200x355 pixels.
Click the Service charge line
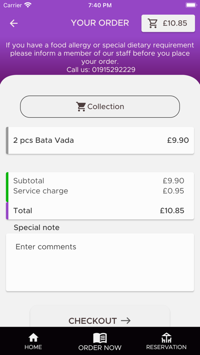pyautogui.click(x=99, y=191)
